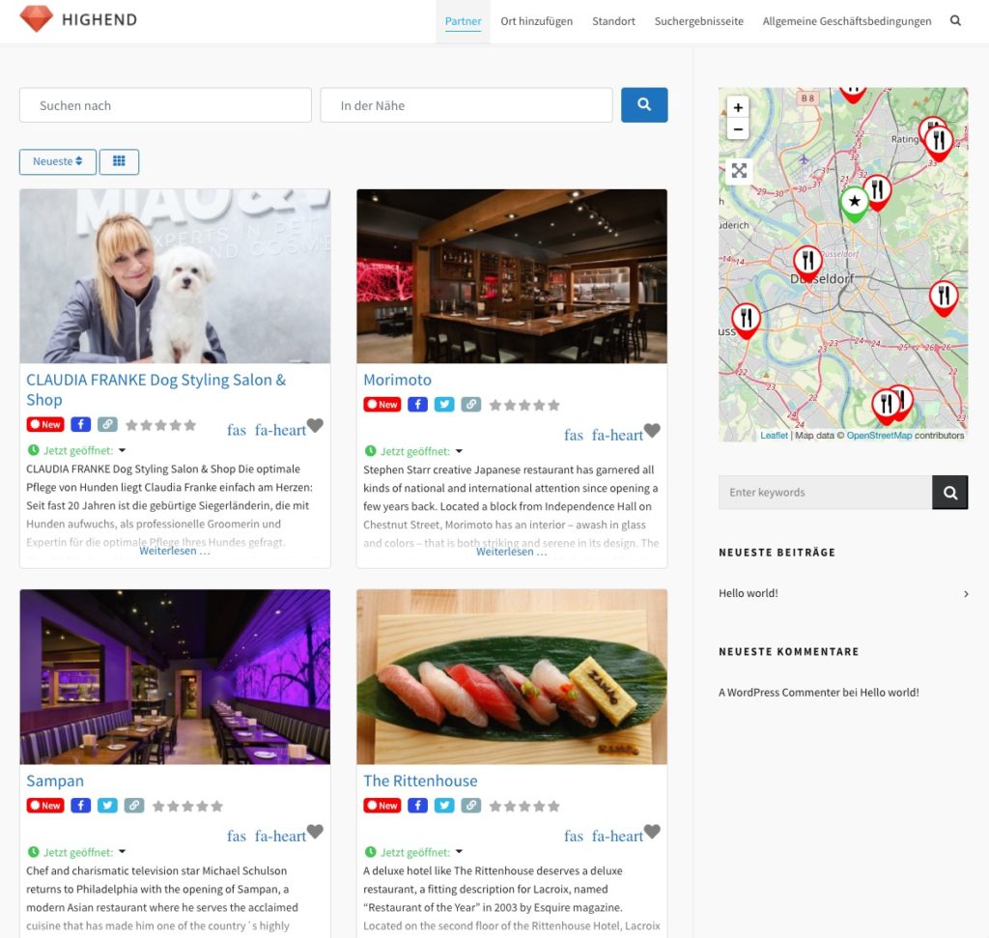This screenshot has height=938, width=989.
Task: Open Sampan's website link icon
Action: point(133,806)
